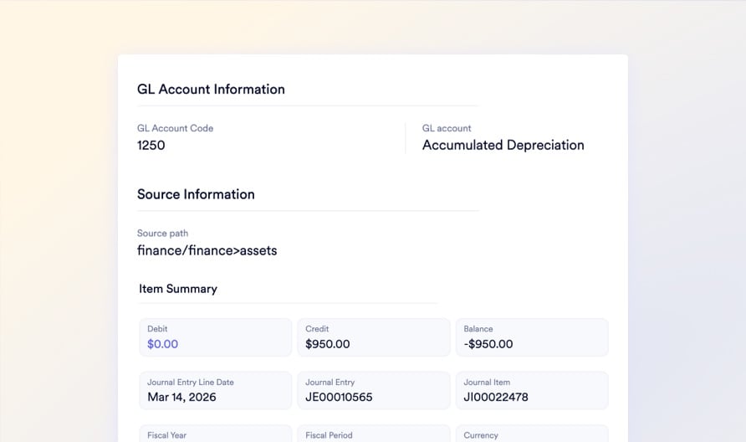Open journal item JI00022478
The width and height of the screenshot is (746, 442).
point(495,397)
